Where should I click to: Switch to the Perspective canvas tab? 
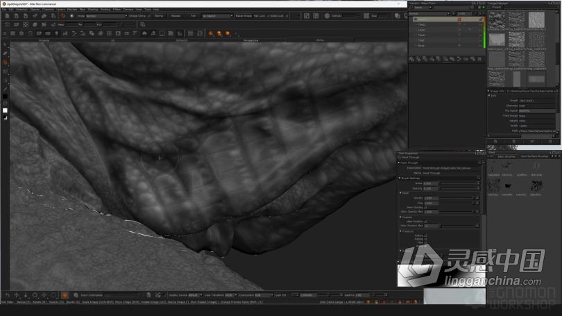coord(250,40)
